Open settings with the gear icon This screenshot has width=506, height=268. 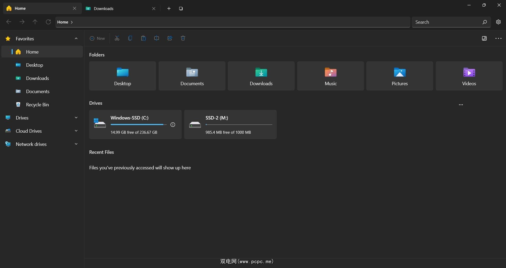(x=498, y=22)
